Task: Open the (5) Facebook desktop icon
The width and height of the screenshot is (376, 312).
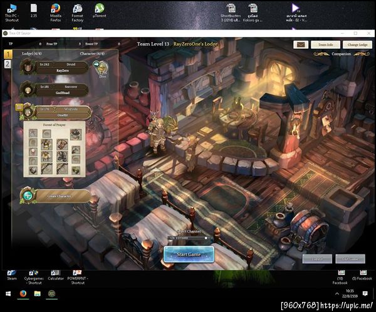Action: pyautogui.click(x=362, y=275)
